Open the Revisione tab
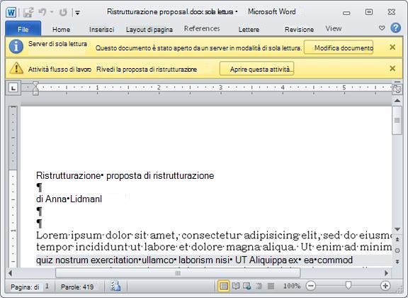This screenshot has width=408, height=298. point(299,30)
